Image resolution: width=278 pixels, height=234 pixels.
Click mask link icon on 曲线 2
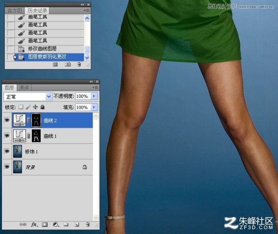(x=29, y=120)
